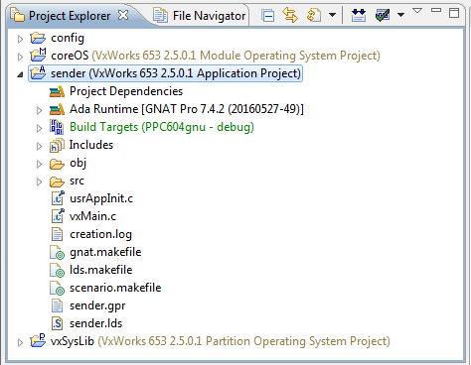Screen dimensions: 471x365
Task: Click the sender.lds file icon
Action: click(x=57, y=323)
